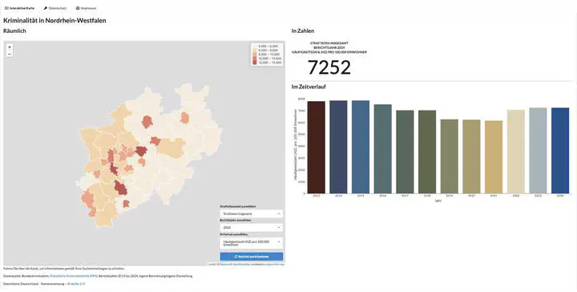
Task: Click the light beige 2022 bar
Action: (516, 152)
